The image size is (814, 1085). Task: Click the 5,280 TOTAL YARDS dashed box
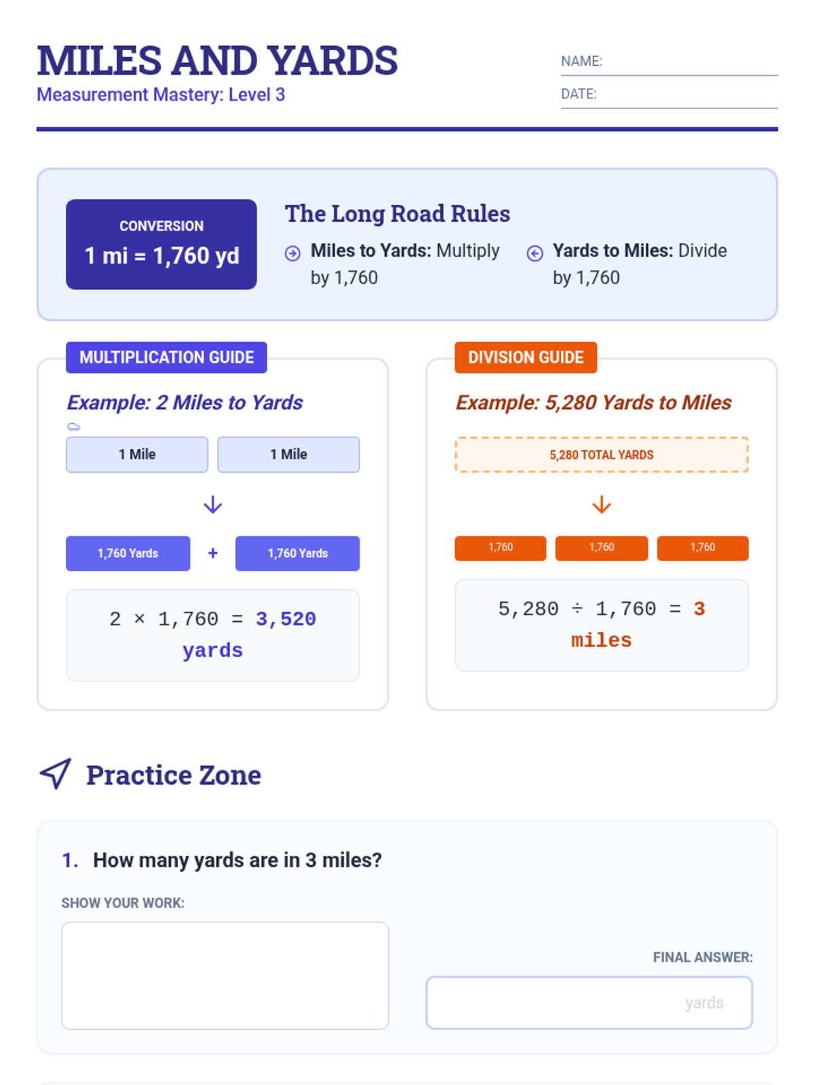pyautogui.click(x=602, y=455)
